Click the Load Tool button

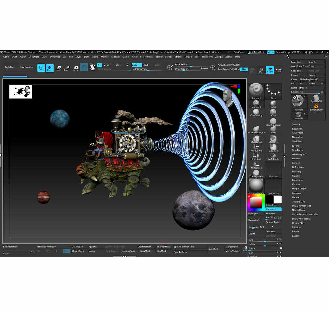click(x=296, y=62)
